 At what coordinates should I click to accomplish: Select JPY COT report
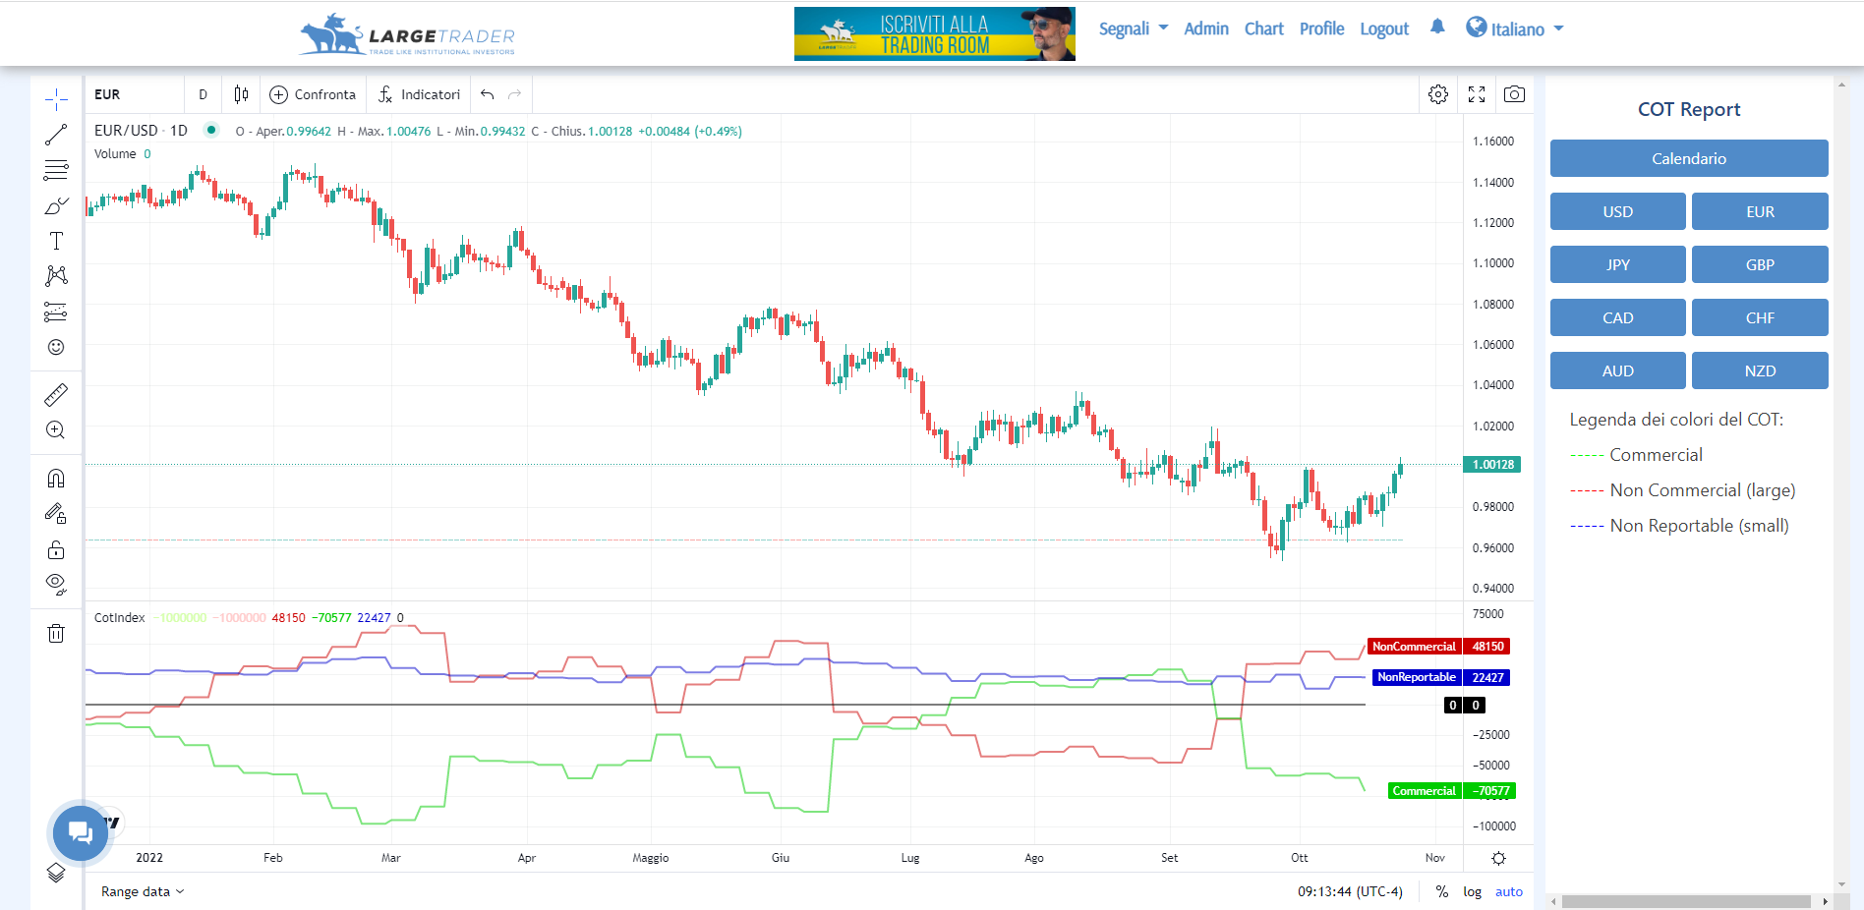pyautogui.click(x=1618, y=264)
